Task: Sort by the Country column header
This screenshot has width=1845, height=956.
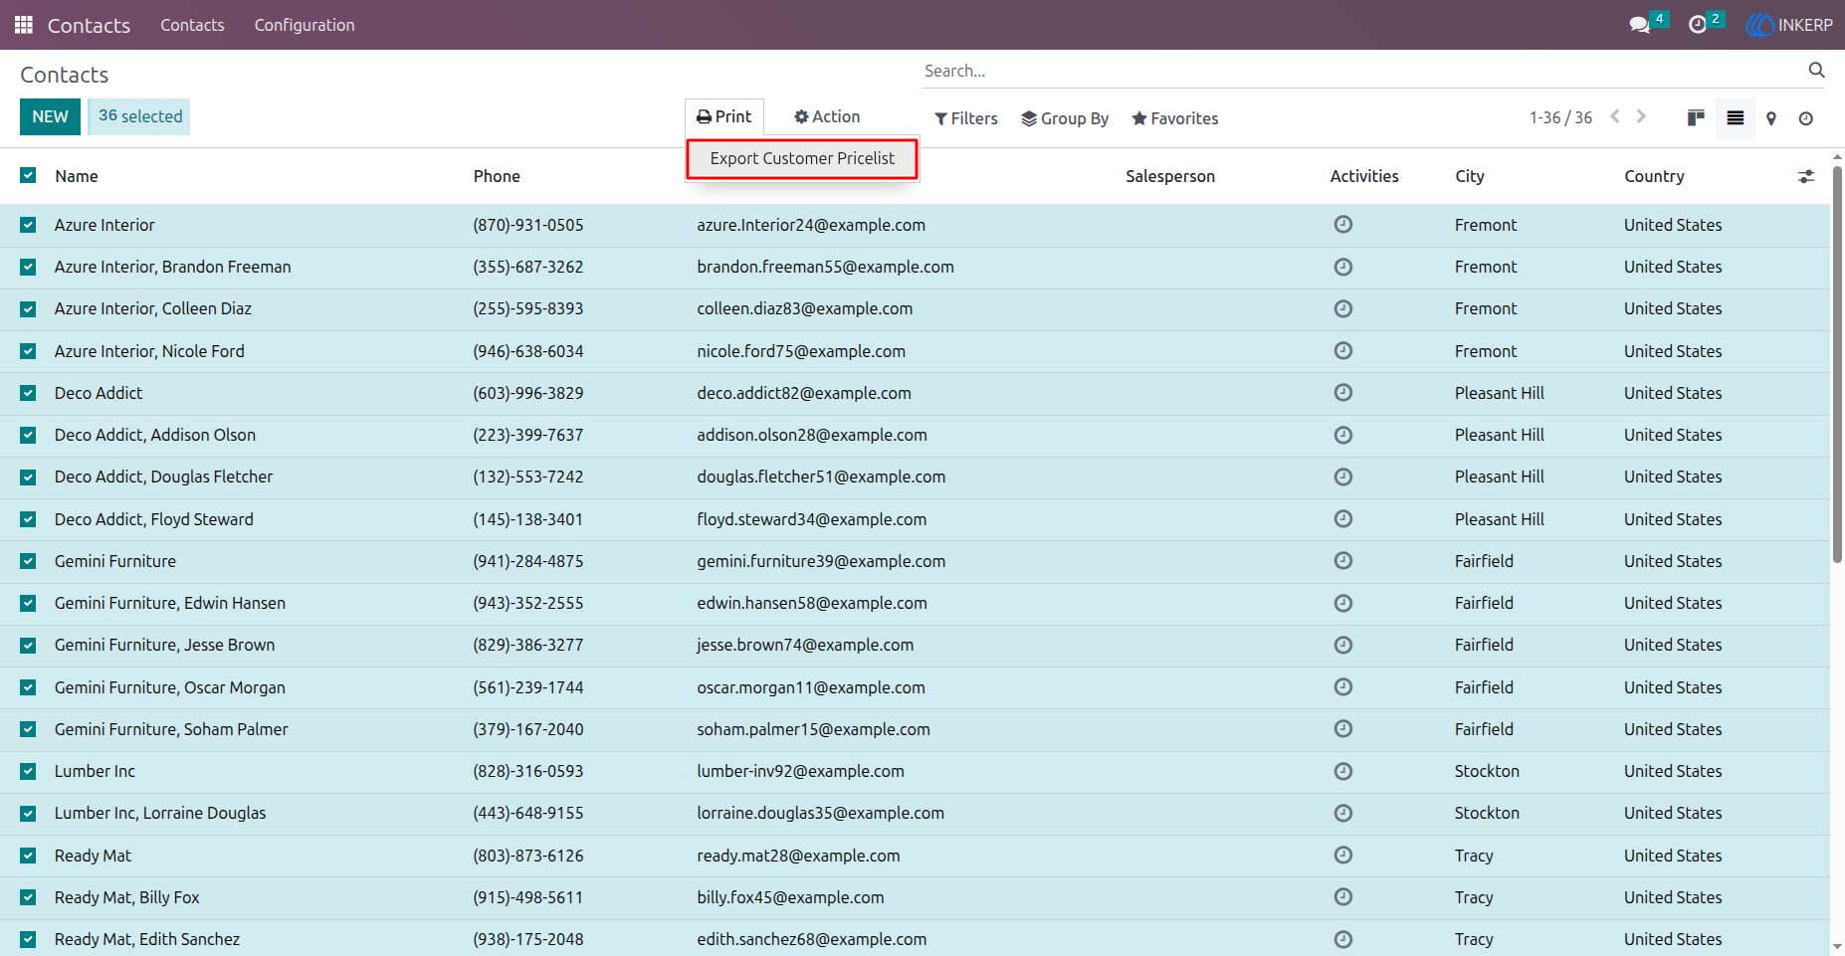Action: point(1654,176)
